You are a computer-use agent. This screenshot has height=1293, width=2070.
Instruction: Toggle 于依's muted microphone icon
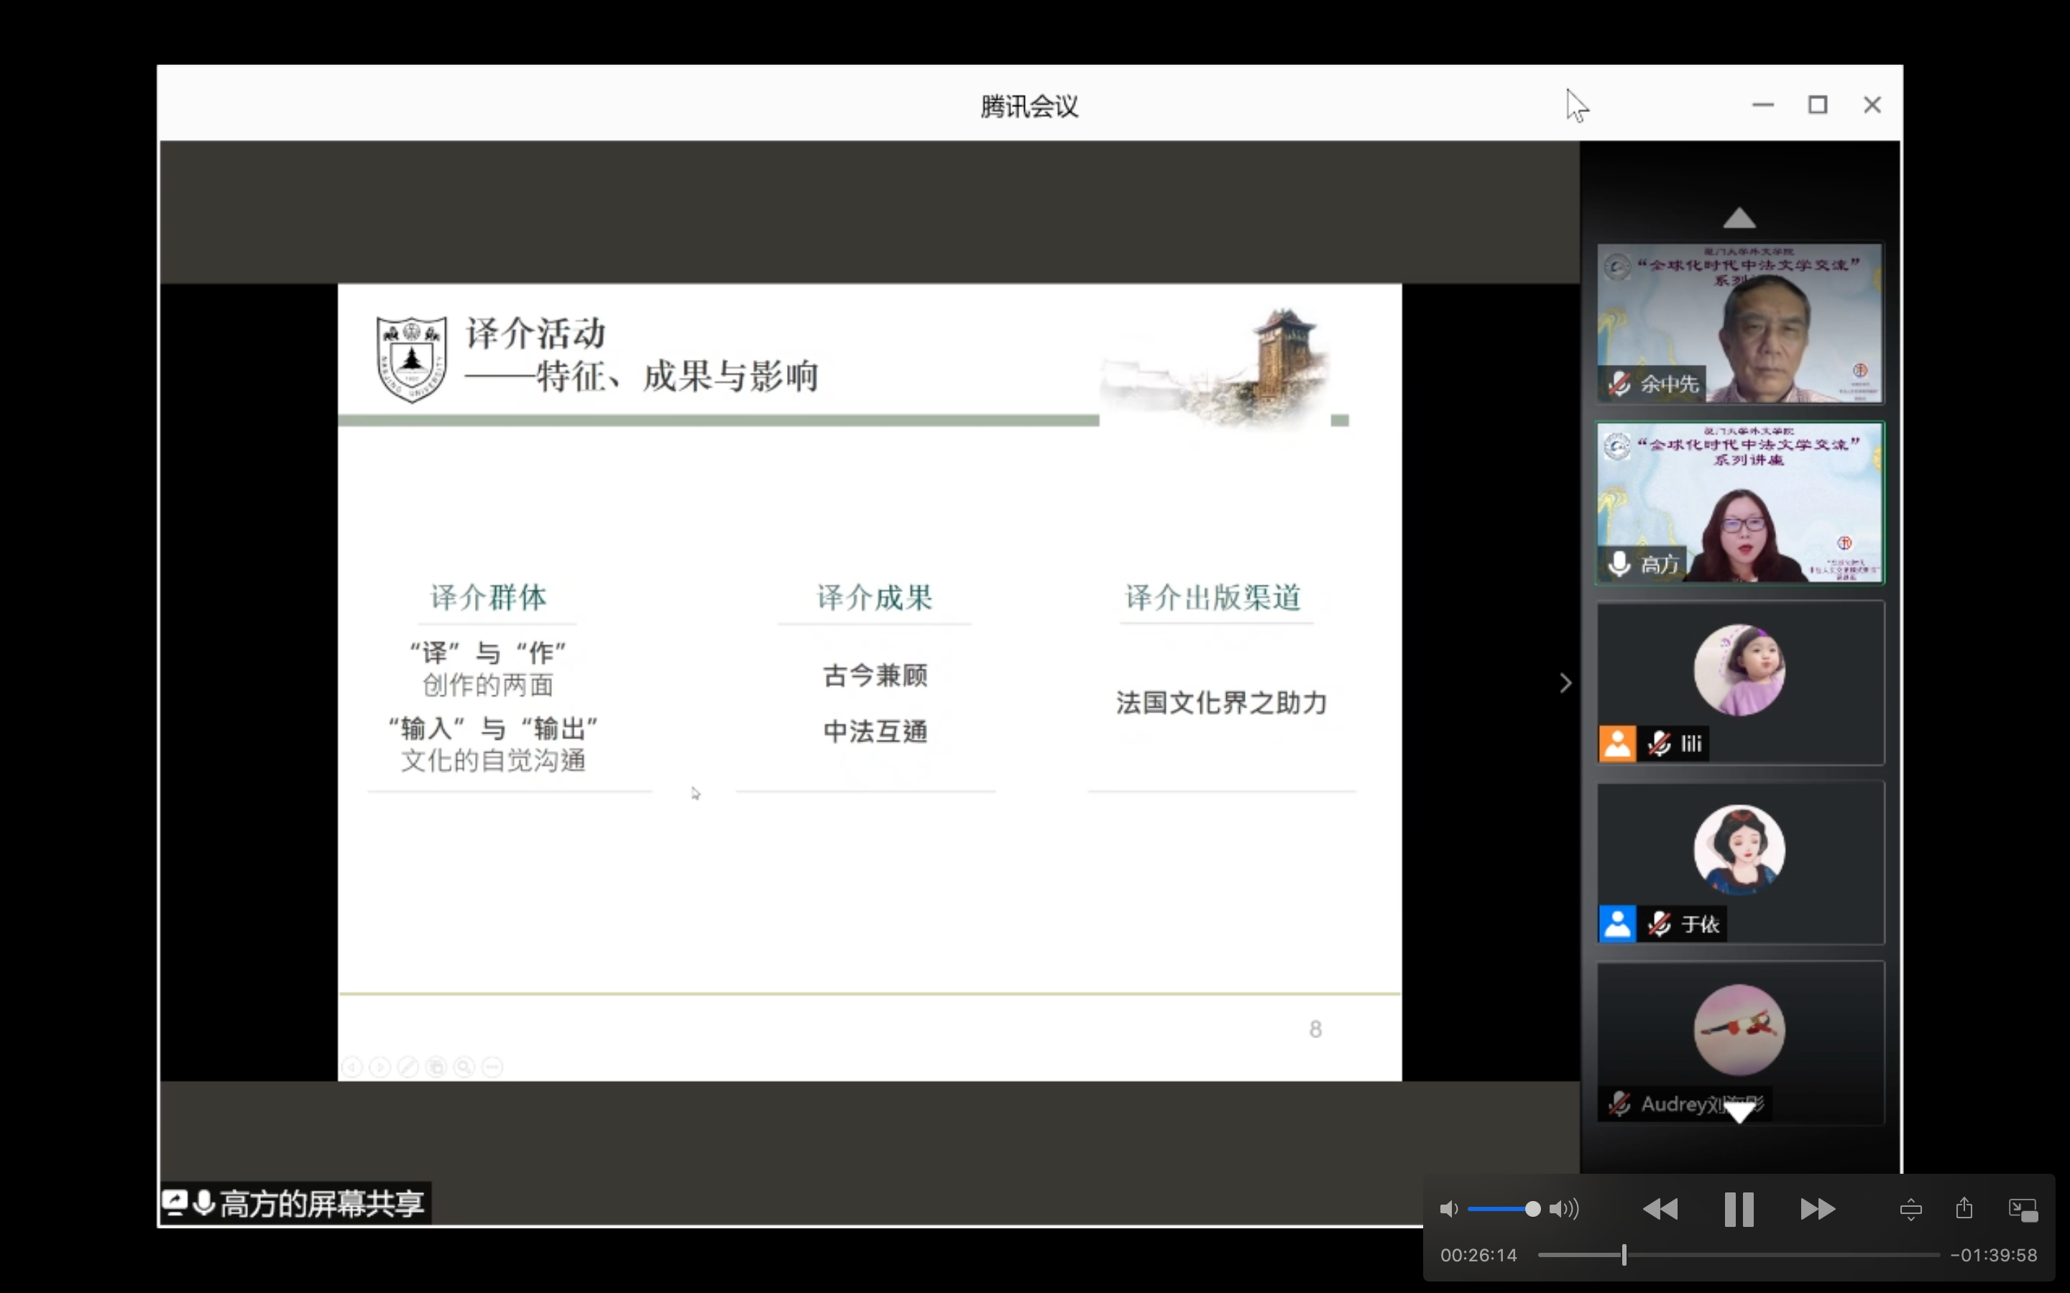tap(1659, 924)
